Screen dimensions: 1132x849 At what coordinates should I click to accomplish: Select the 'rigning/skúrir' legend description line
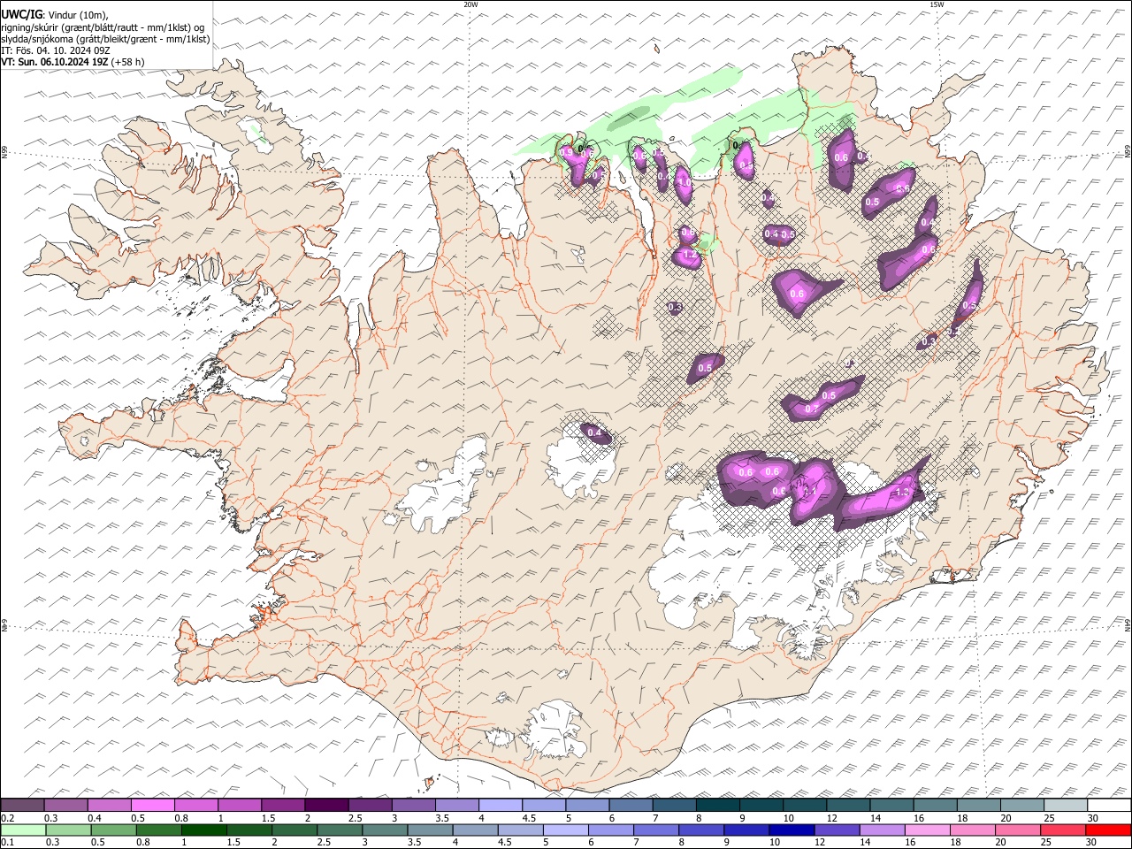click(103, 27)
